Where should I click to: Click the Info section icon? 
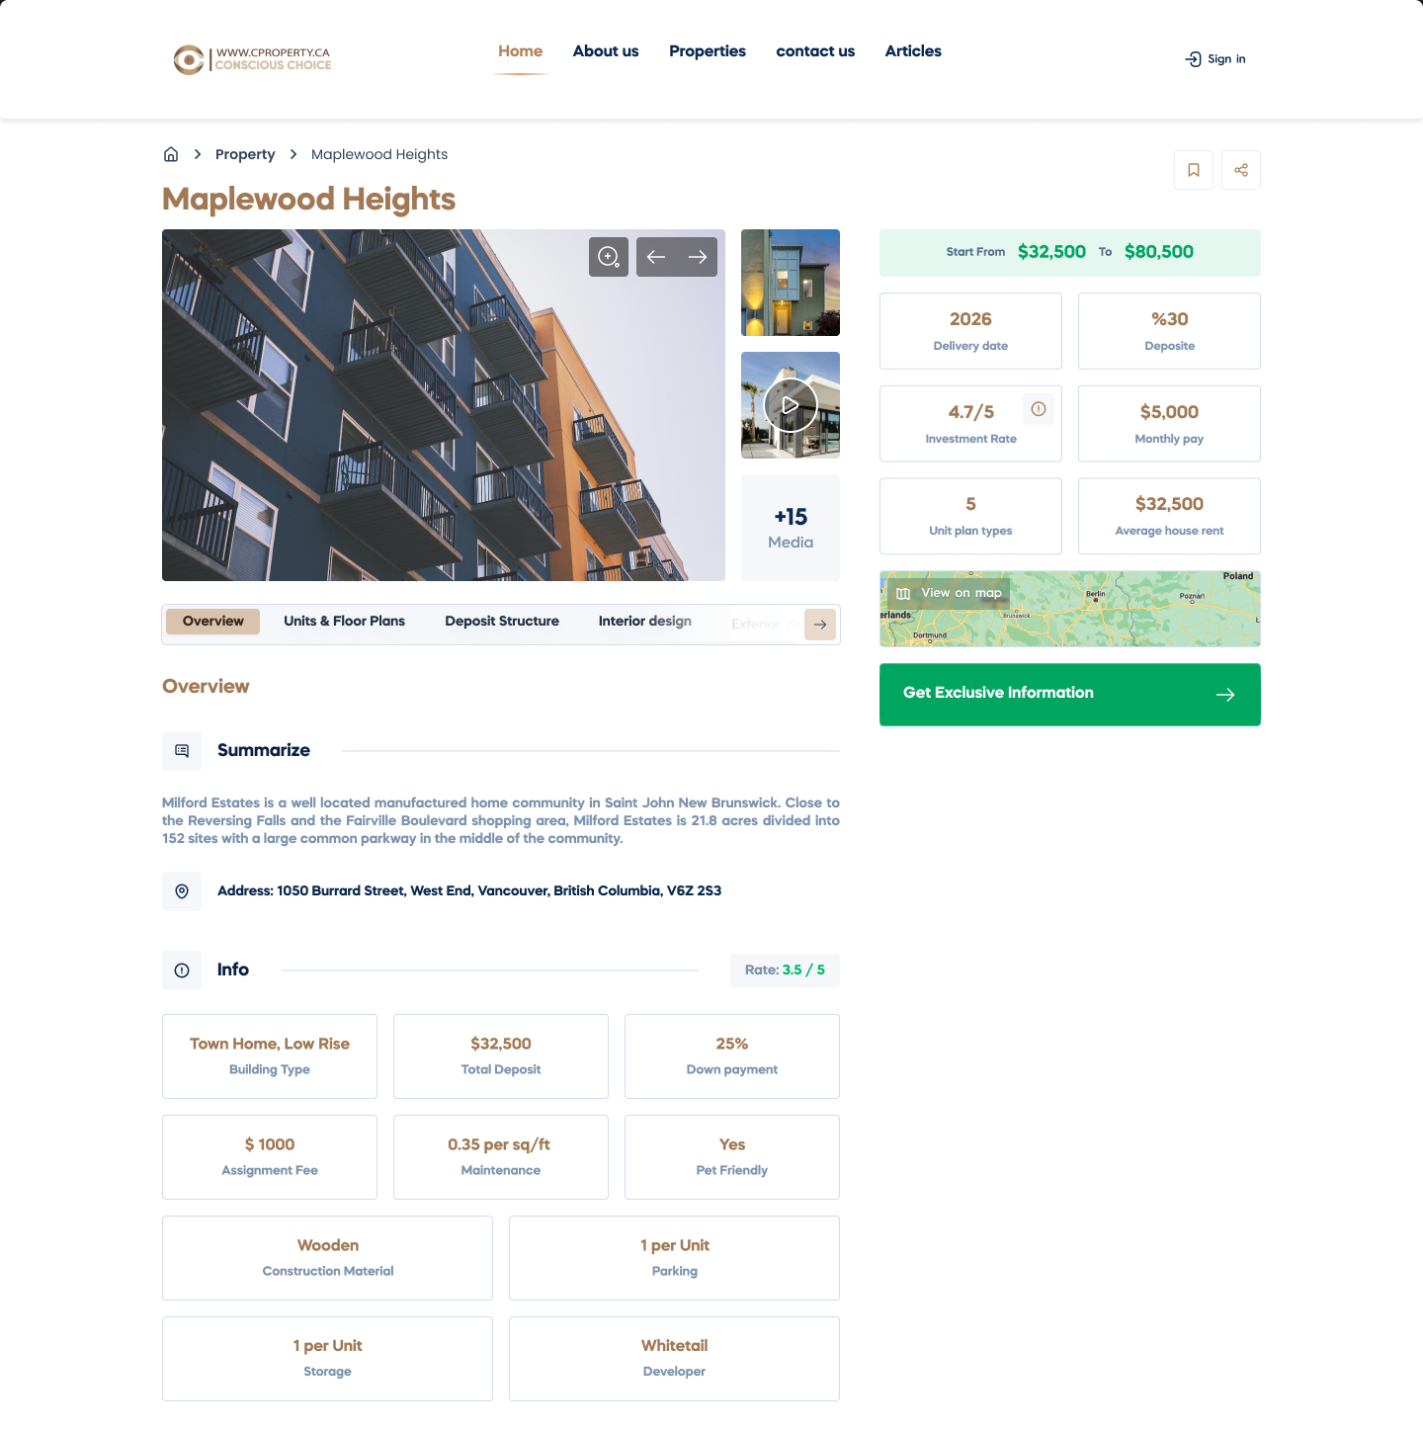182,970
